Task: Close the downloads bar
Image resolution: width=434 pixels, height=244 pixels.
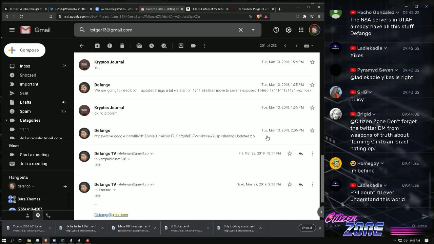Action: 320,228
